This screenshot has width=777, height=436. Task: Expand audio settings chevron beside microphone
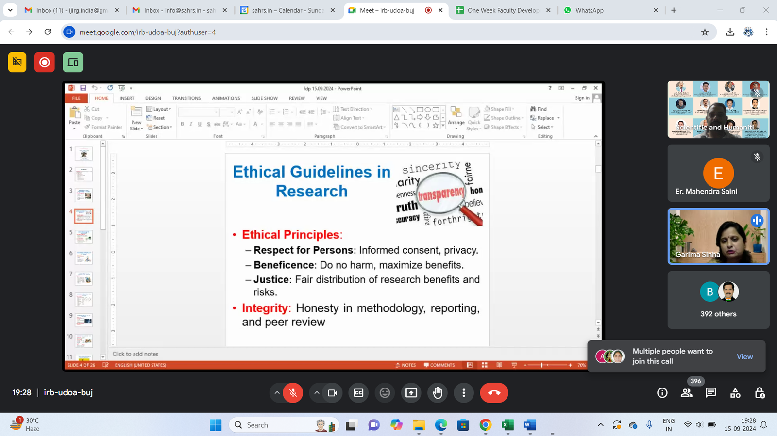(277, 393)
